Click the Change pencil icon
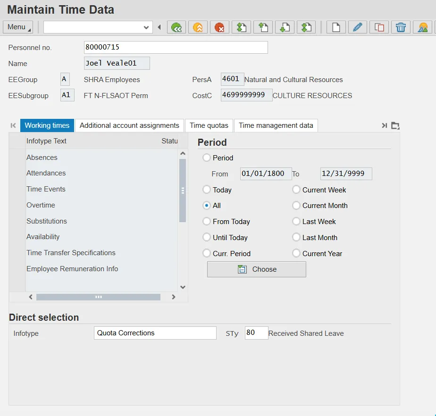This screenshot has height=416, width=436. point(358,27)
